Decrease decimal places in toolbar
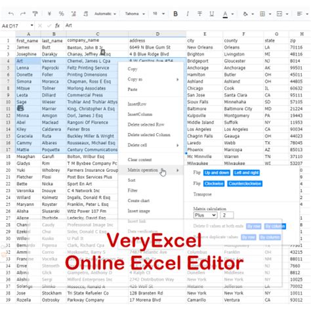 (73, 14)
